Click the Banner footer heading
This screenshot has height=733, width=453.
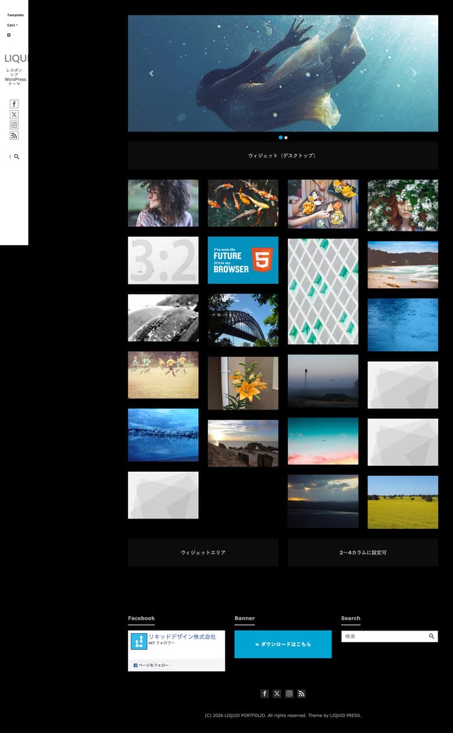click(x=245, y=618)
